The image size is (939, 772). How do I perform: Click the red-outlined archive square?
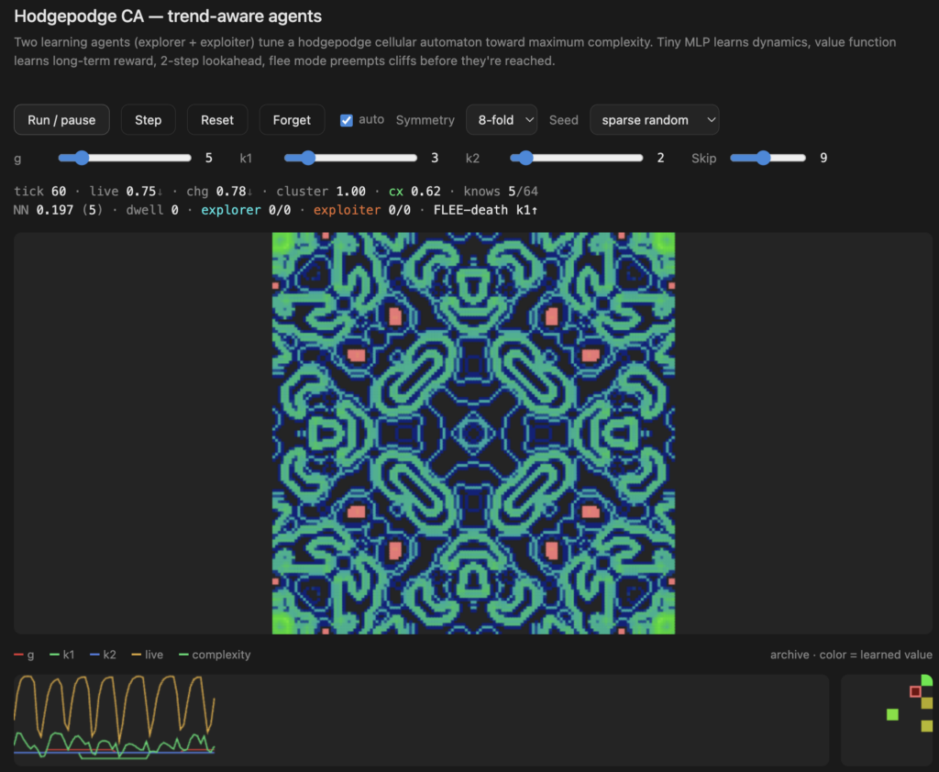(x=915, y=691)
